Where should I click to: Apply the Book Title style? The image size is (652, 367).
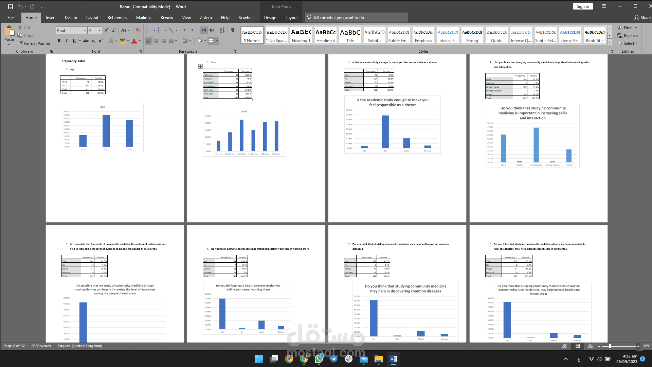pyautogui.click(x=594, y=35)
